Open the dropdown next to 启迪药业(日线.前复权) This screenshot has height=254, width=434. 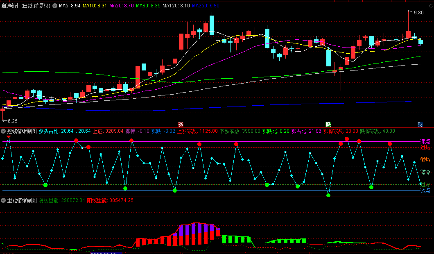[x=55, y=6]
